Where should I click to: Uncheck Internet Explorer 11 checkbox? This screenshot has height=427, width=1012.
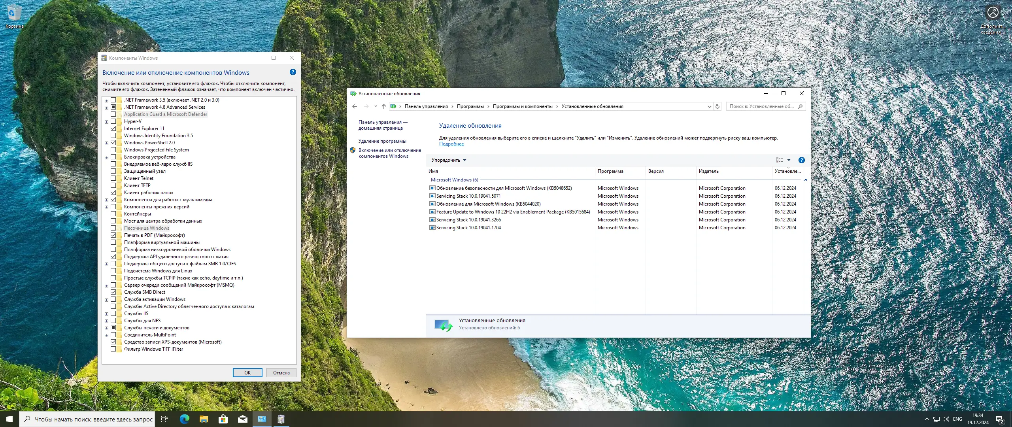coord(113,128)
